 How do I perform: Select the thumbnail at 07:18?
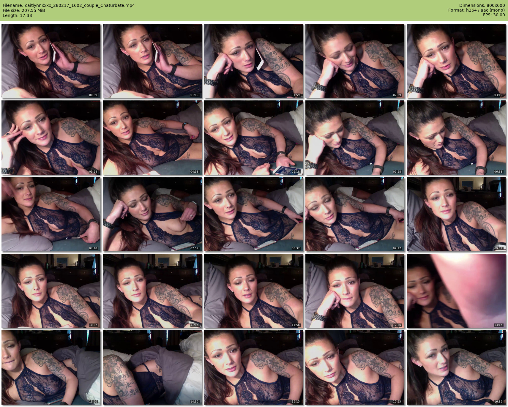[x=51, y=214]
